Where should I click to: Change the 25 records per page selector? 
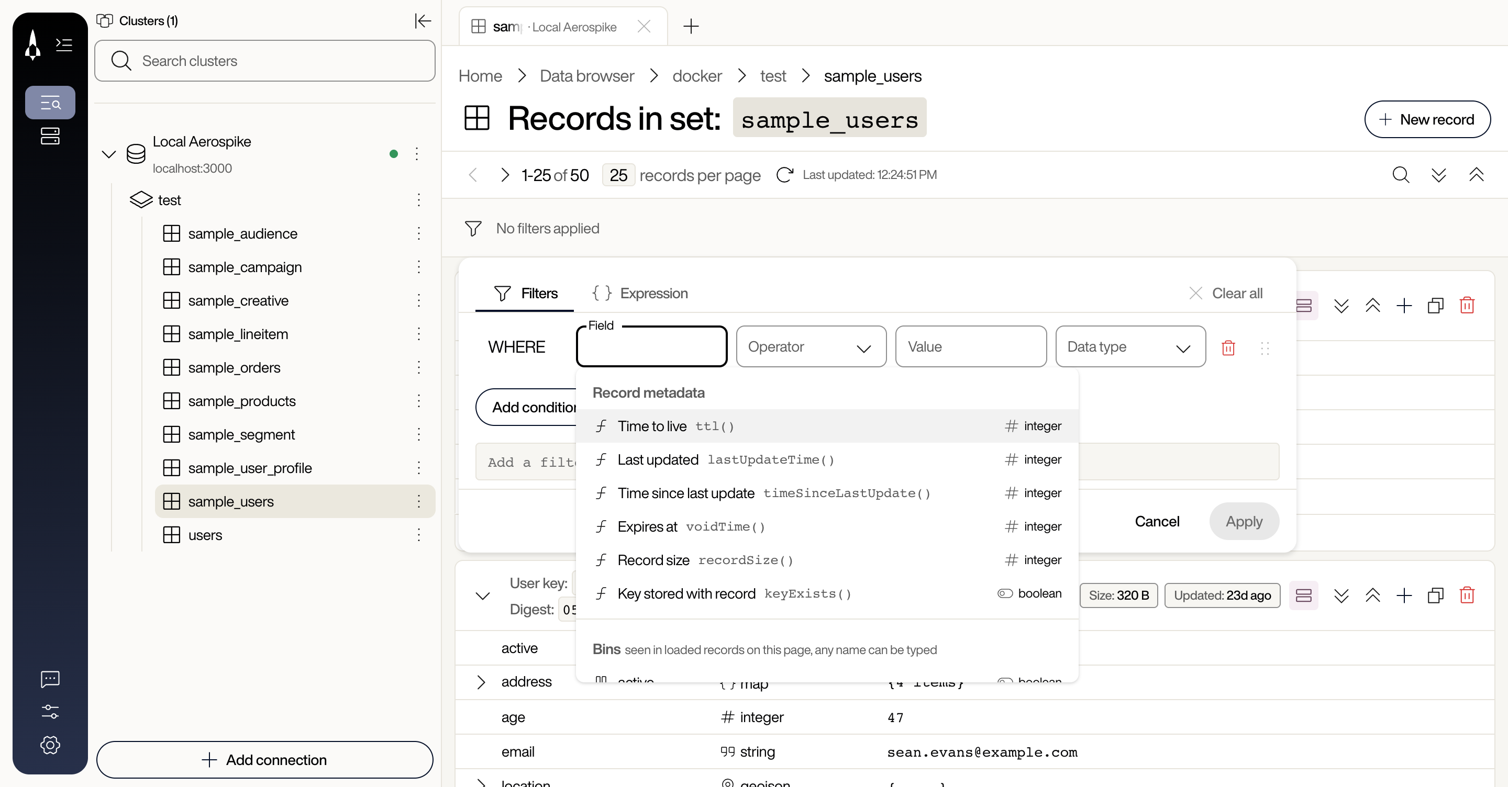618,175
